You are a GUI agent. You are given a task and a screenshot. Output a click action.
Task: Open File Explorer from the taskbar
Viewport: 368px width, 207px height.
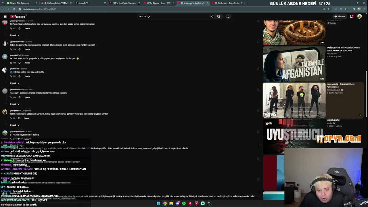point(171,203)
